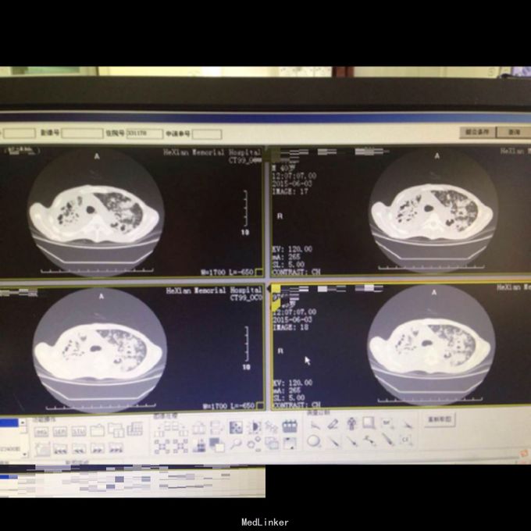This screenshot has width=531, height=531.
Task: Click the empty application number input field
Action: click(206, 134)
